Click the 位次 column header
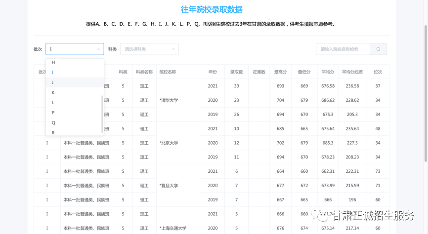428x234 pixels. 378,72
